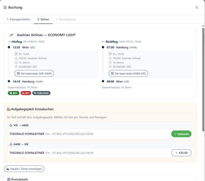Viewport: 205px width, 181px height.
Task: Open the 3. Bestätigung step tab
Action: [66, 19]
